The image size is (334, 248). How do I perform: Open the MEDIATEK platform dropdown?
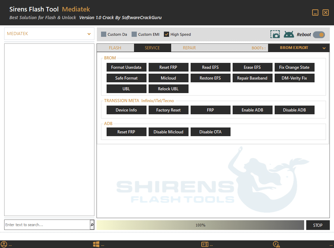(49, 34)
